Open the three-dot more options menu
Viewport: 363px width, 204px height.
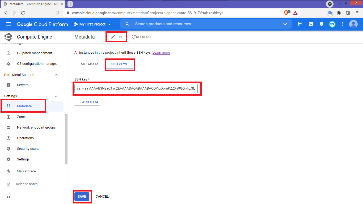click(343, 24)
